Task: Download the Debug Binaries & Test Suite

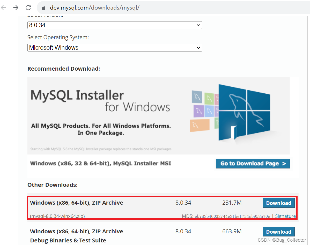Action: (279, 232)
